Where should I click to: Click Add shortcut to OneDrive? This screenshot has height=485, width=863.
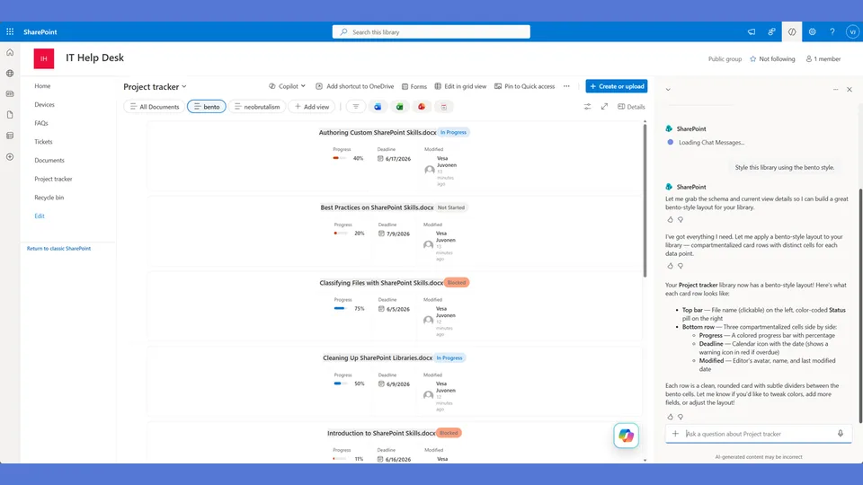[x=355, y=86]
